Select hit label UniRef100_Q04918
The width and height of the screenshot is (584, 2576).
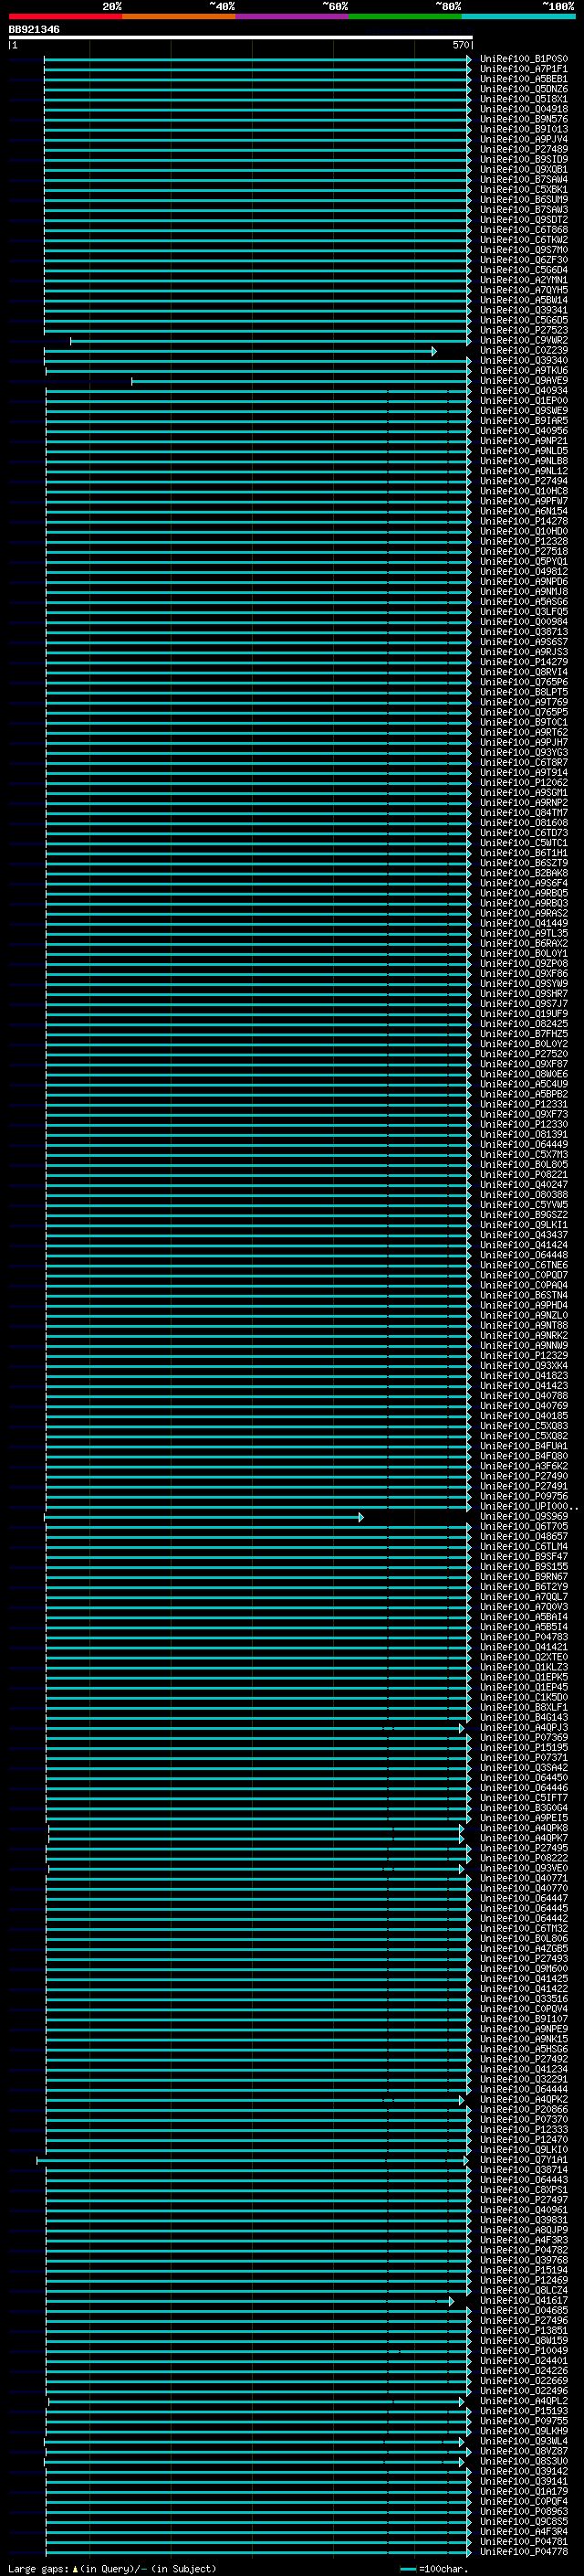(523, 109)
